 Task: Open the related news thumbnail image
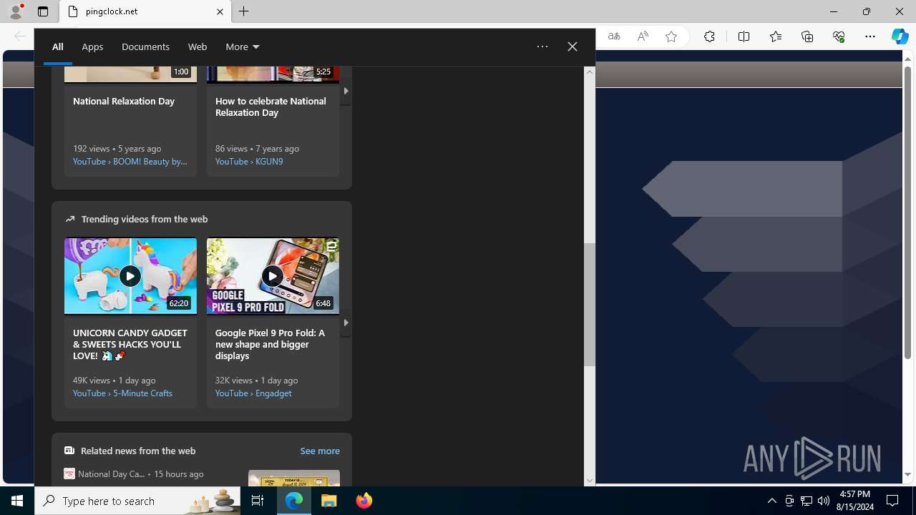pyautogui.click(x=294, y=478)
